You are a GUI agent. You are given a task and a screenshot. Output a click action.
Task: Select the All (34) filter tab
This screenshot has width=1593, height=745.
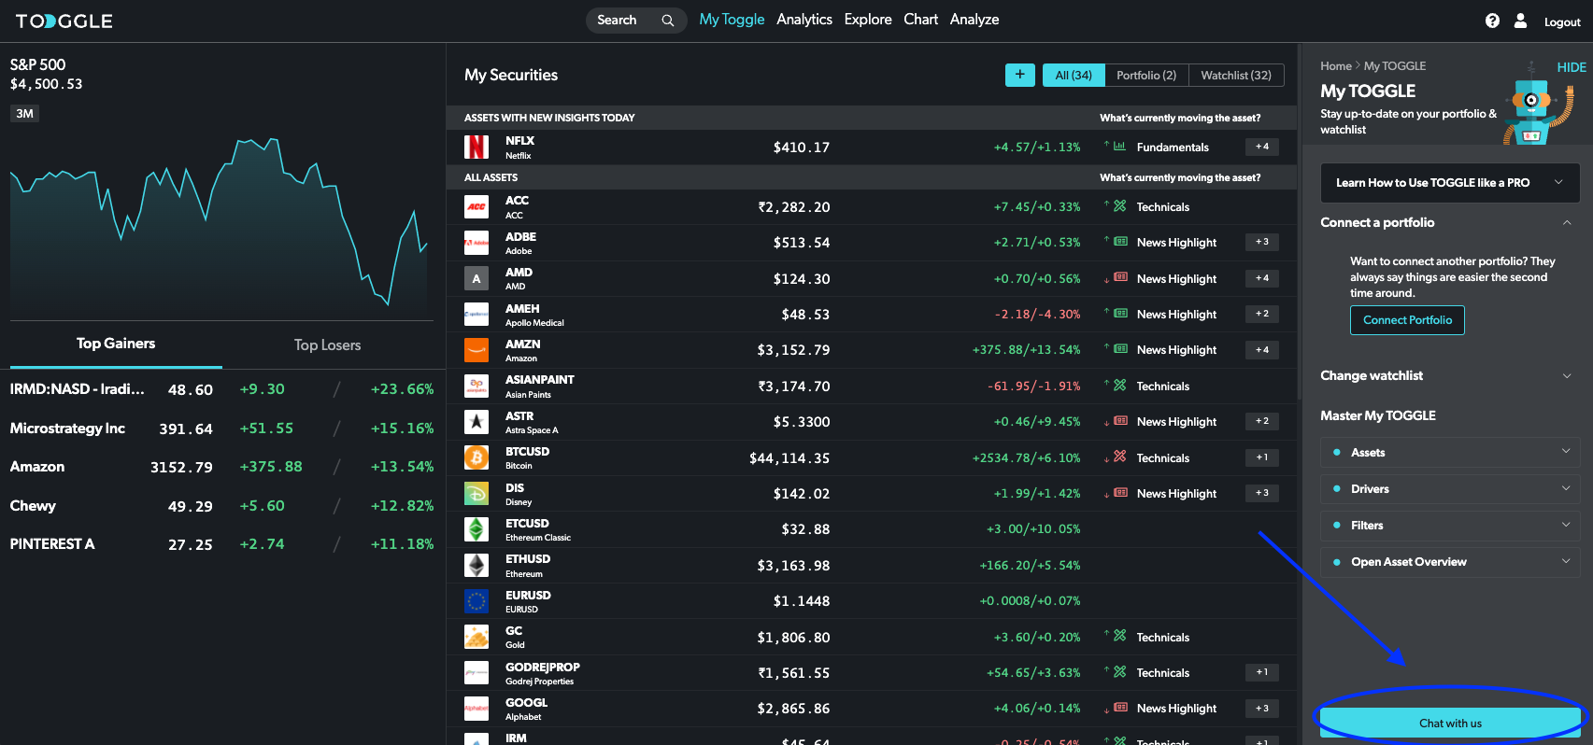pyautogui.click(x=1074, y=75)
